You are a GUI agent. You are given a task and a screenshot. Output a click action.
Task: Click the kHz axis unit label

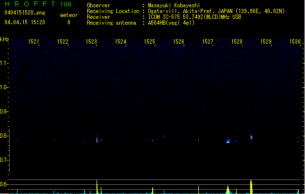point(4,39)
